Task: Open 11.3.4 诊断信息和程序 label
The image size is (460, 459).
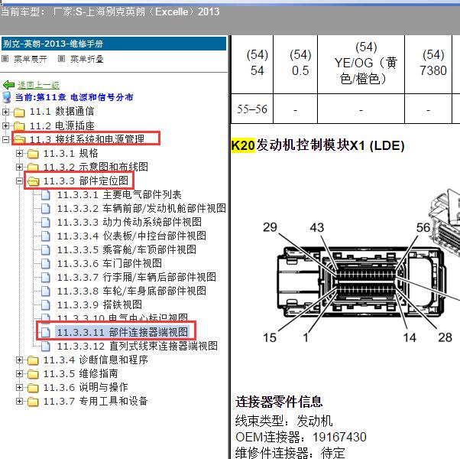Action: (96, 360)
